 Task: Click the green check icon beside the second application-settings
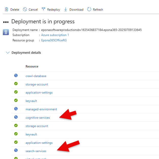tap(16, 142)
